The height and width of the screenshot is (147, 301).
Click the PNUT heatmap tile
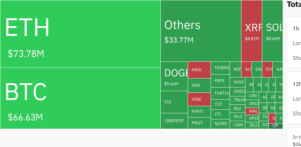[199, 123]
